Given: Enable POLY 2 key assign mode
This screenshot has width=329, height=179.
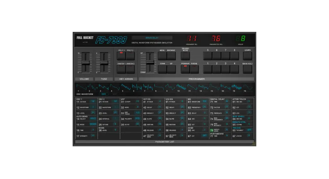Looking at the screenshot, I should click(130, 56).
